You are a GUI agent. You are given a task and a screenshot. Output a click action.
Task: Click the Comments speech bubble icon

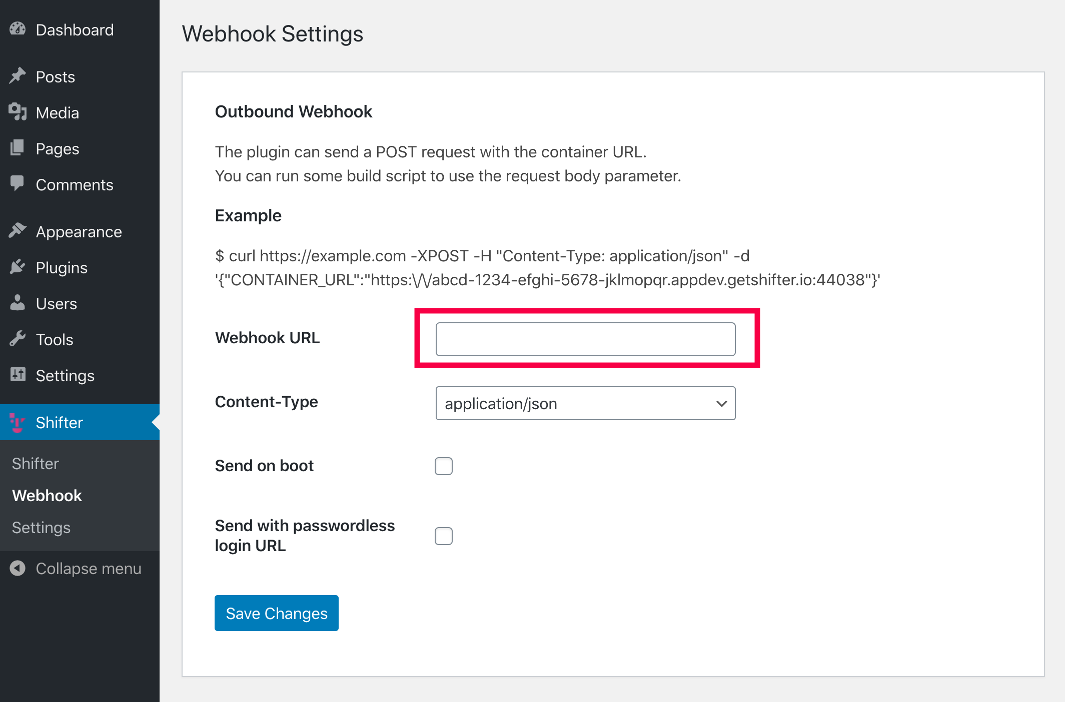click(18, 184)
